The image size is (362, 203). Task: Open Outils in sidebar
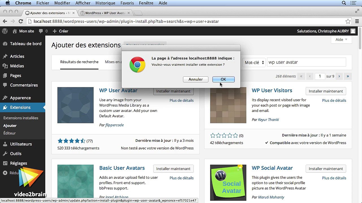coord(23,154)
